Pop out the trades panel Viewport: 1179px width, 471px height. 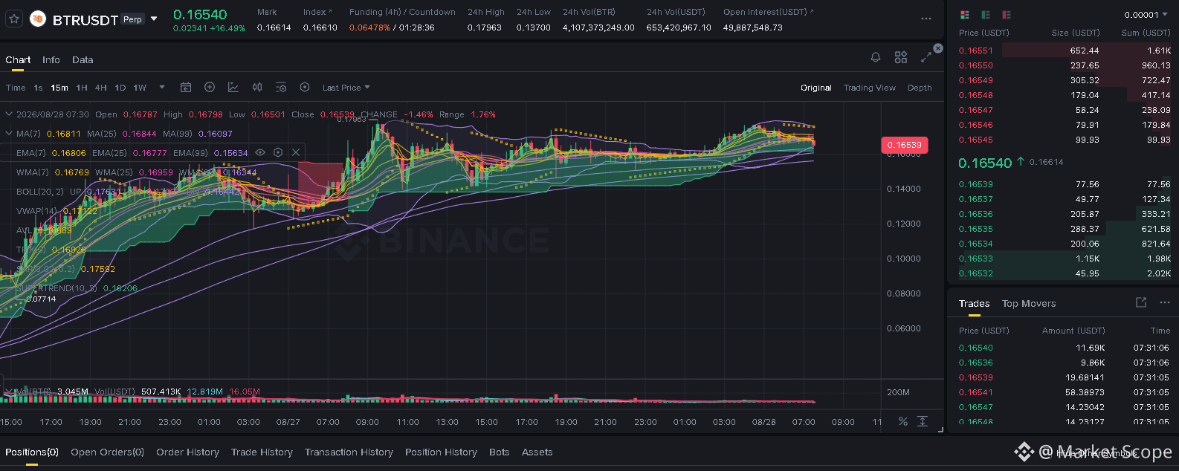[1141, 302]
